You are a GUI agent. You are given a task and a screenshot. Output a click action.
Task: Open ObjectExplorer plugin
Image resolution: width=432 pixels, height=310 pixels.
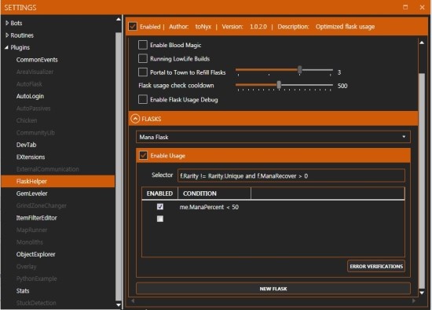(x=35, y=254)
